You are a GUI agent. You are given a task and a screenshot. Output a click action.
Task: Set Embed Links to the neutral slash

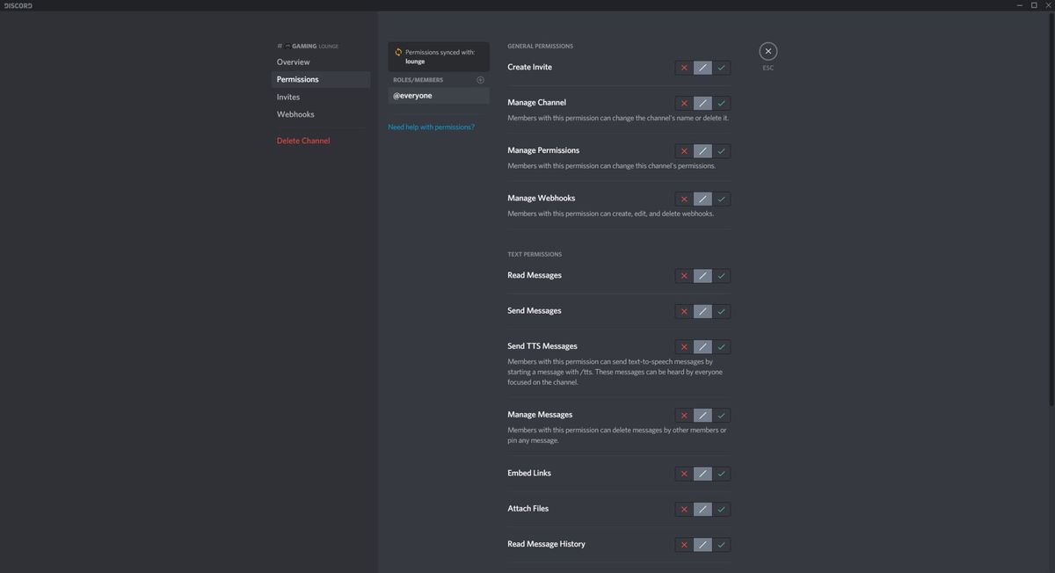pyautogui.click(x=702, y=474)
